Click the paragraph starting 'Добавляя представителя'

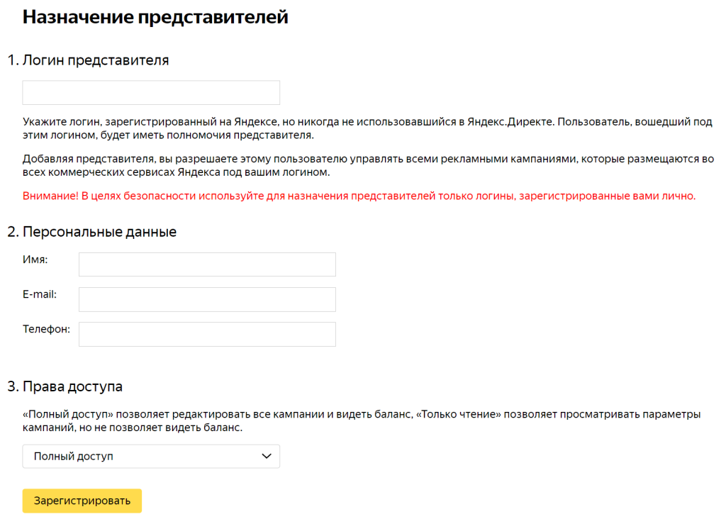[x=368, y=165]
